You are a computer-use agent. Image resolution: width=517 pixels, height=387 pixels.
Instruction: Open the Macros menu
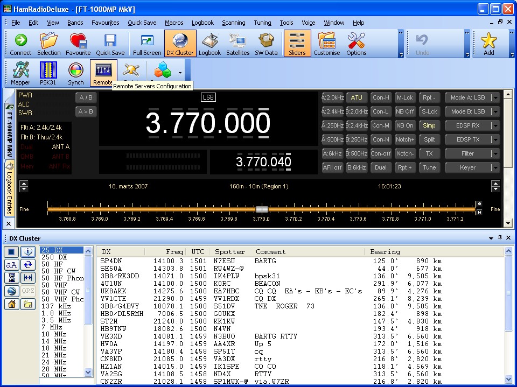coord(174,23)
